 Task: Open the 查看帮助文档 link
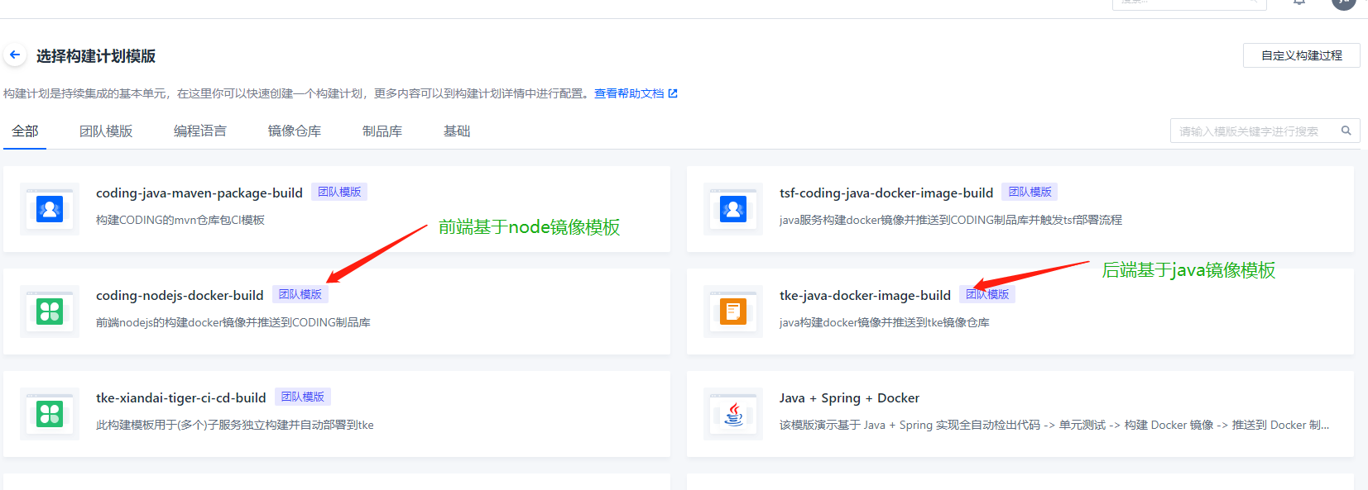click(629, 93)
